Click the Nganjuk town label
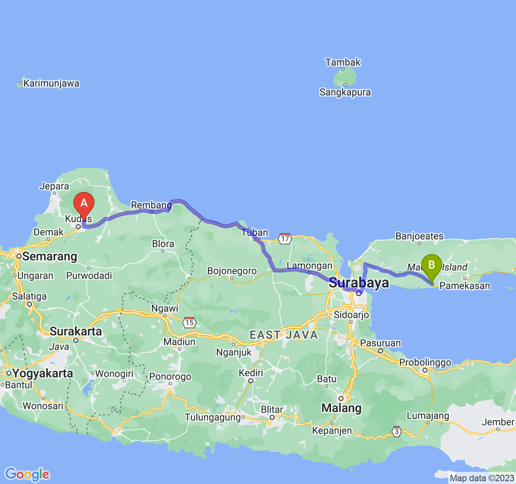The height and width of the screenshot is (484, 516). point(234,352)
